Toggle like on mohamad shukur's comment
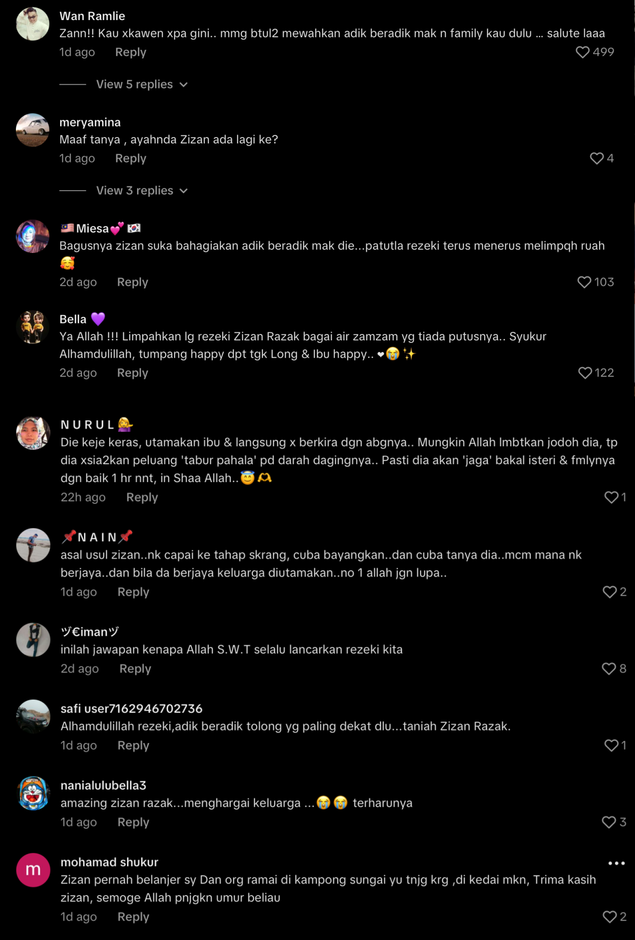Image resolution: width=635 pixels, height=940 pixels. pyautogui.click(x=610, y=917)
